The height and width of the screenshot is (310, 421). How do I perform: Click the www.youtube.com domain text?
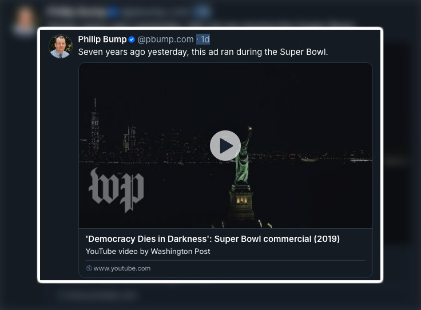(x=122, y=268)
